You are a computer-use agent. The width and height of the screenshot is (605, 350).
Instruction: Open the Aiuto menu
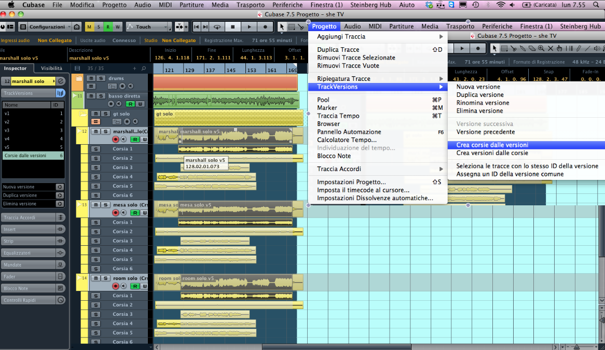407,5
